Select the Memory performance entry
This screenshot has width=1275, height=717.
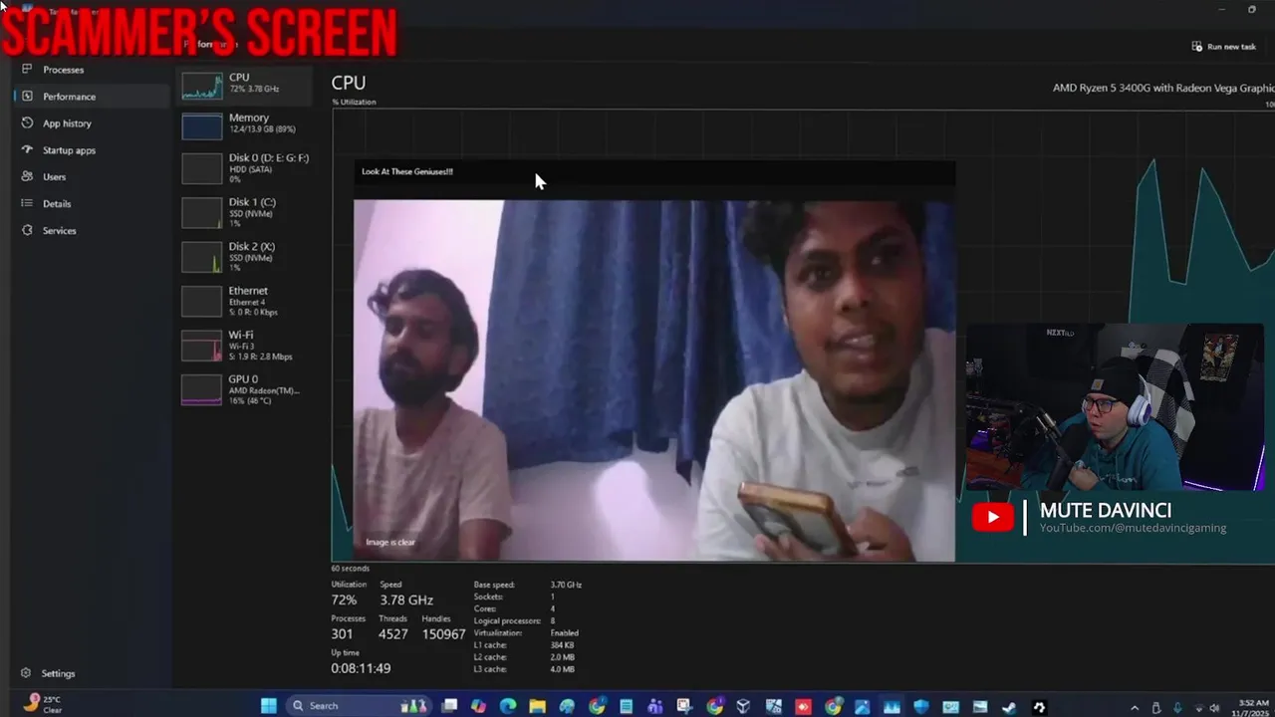click(245, 124)
